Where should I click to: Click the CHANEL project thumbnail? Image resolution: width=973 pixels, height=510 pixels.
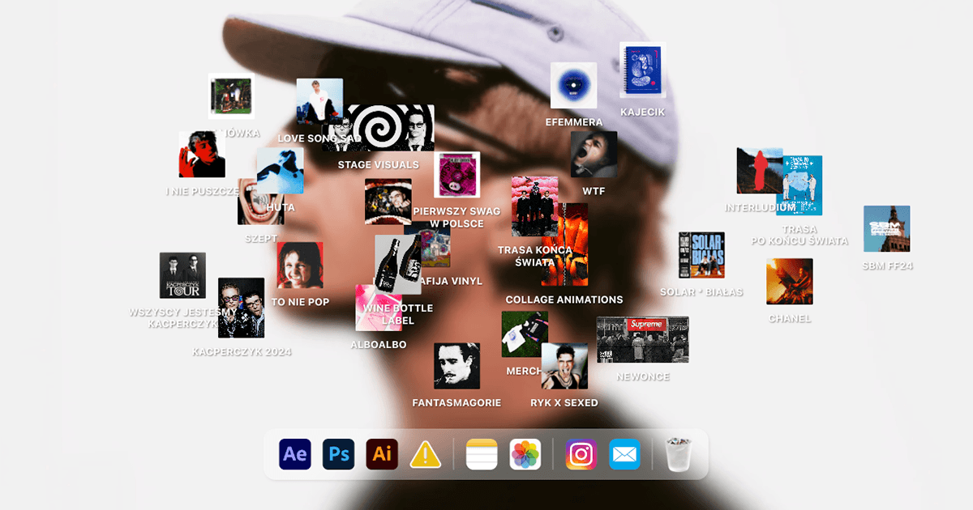tap(789, 282)
